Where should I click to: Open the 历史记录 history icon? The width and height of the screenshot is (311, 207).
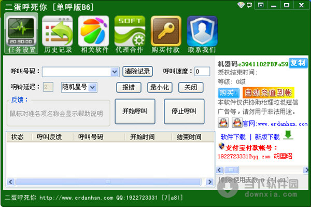click(58, 34)
